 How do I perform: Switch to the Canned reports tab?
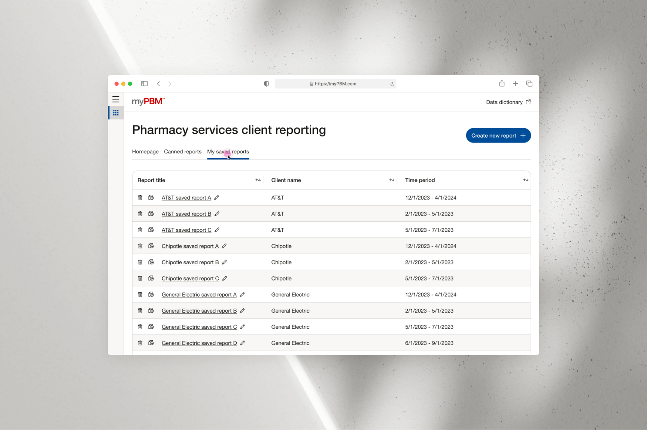[183, 152]
